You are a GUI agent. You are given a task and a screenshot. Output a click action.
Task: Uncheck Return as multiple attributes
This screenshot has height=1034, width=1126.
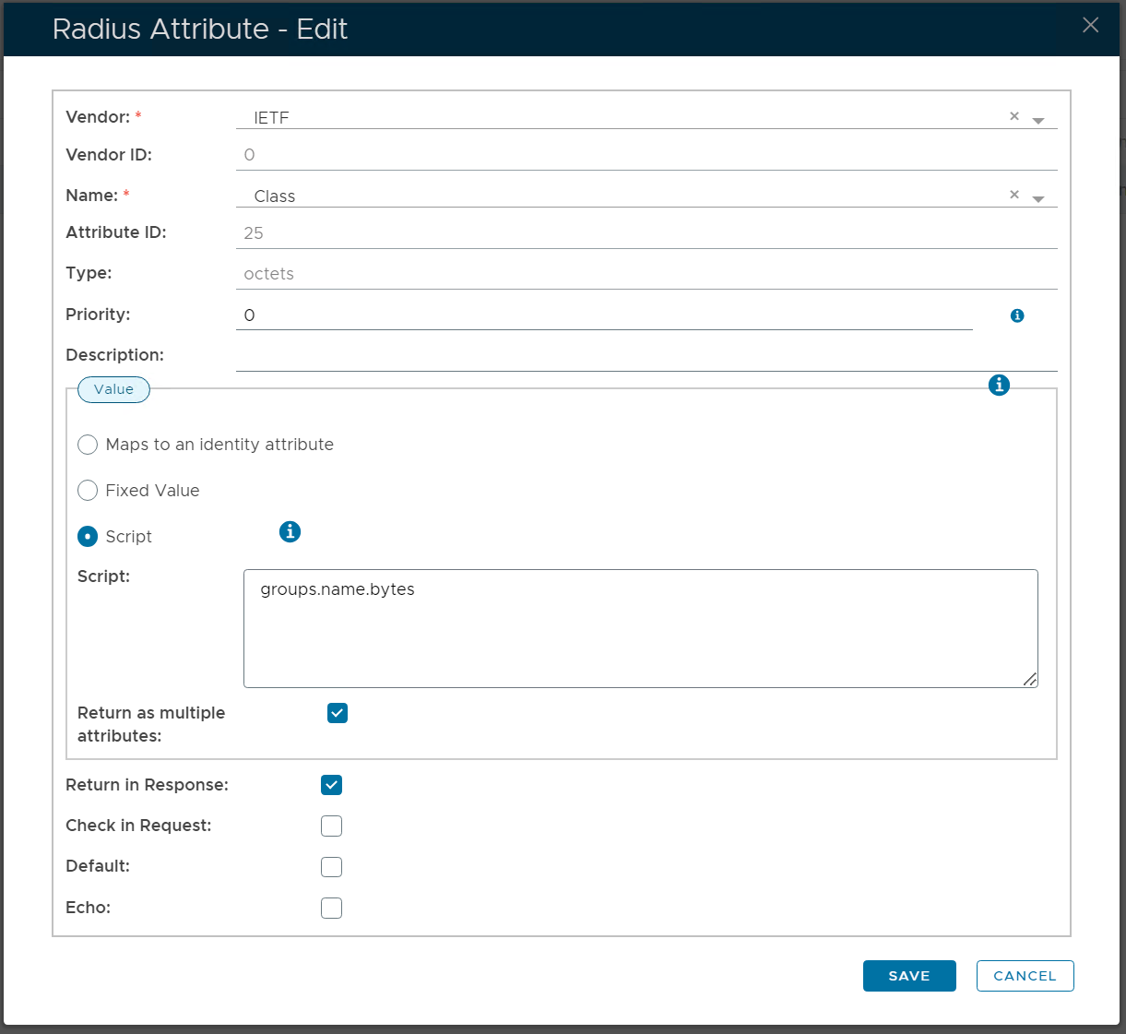(x=338, y=713)
